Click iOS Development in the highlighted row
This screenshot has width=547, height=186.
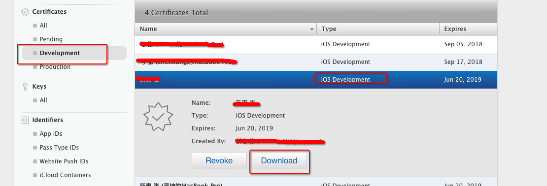[x=345, y=80]
